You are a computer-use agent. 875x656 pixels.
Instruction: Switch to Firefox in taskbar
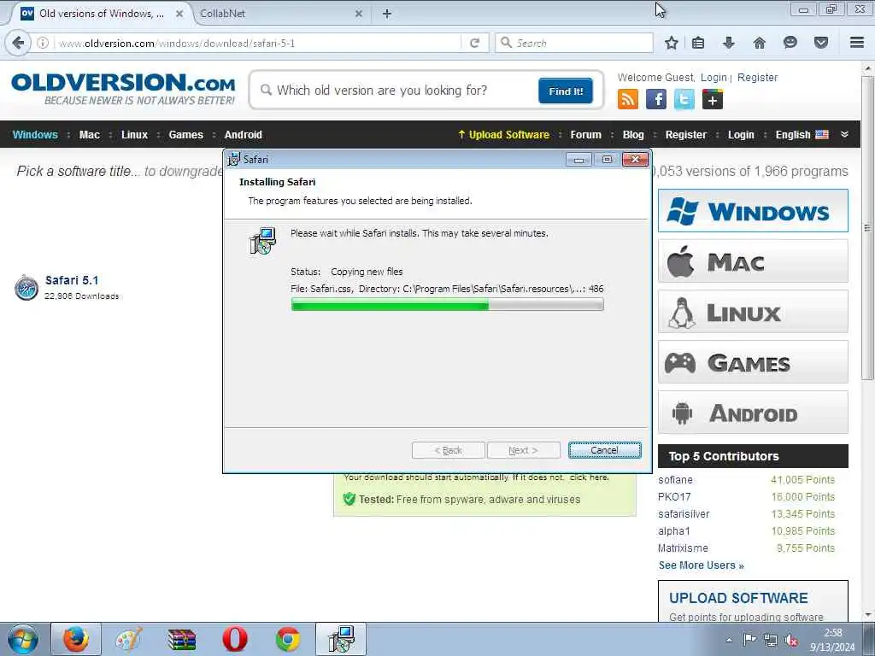[x=76, y=639]
